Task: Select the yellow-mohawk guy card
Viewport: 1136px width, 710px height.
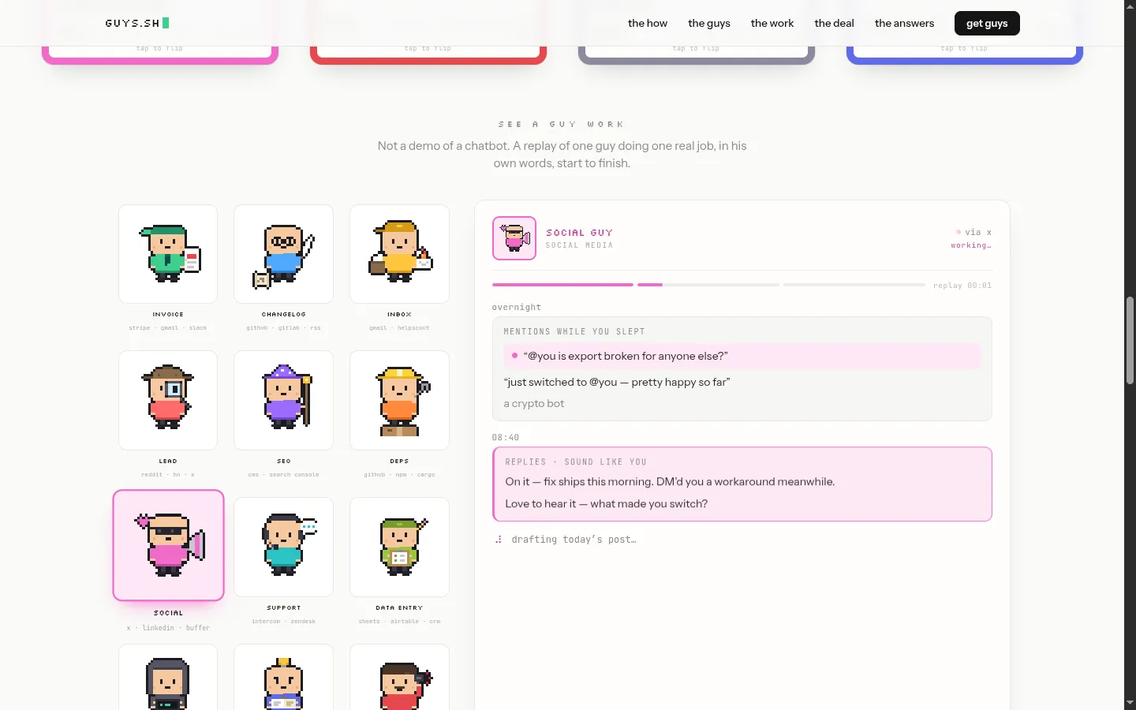Action: (x=283, y=678)
